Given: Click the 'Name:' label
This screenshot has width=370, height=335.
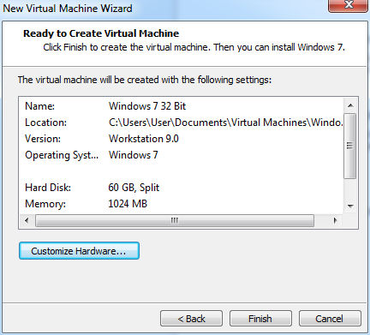Looking at the screenshot, I should [39, 106].
